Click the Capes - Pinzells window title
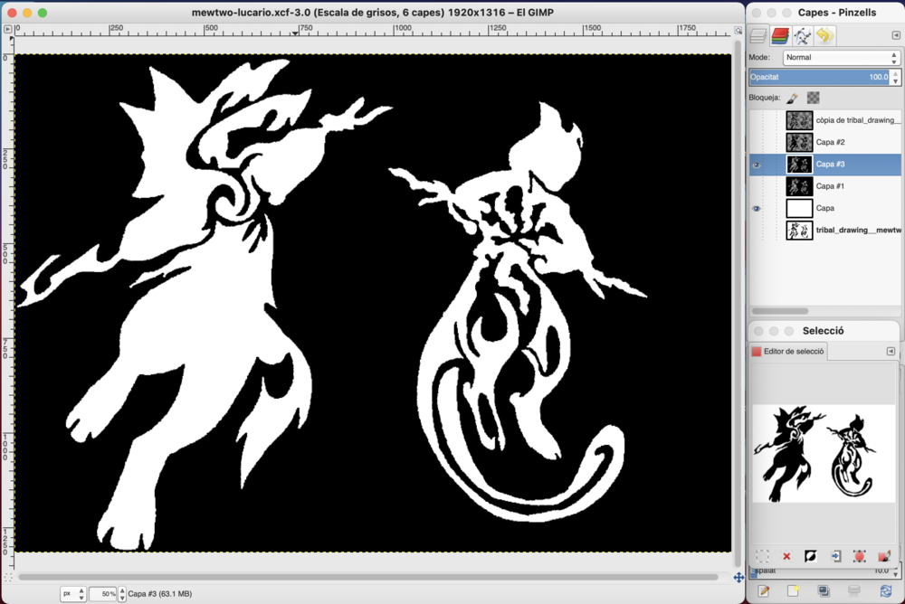 (837, 12)
